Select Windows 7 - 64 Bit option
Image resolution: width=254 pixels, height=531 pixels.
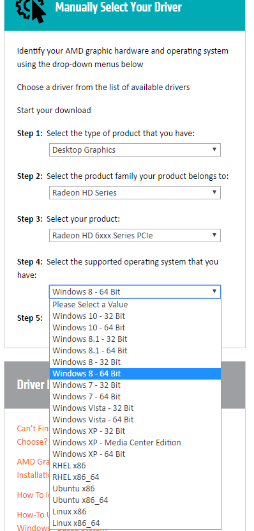(x=135, y=397)
